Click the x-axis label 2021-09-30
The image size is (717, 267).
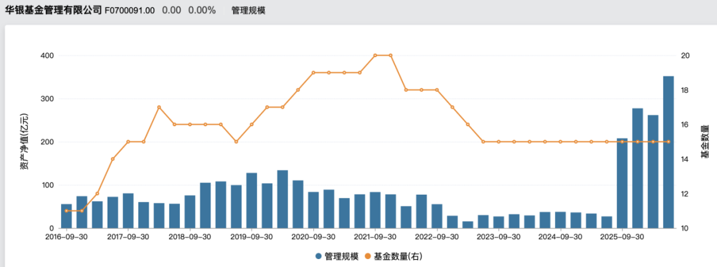click(x=375, y=237)
